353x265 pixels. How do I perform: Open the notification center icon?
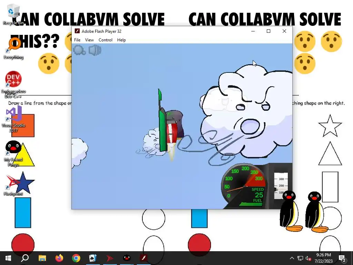pos(342,258)
